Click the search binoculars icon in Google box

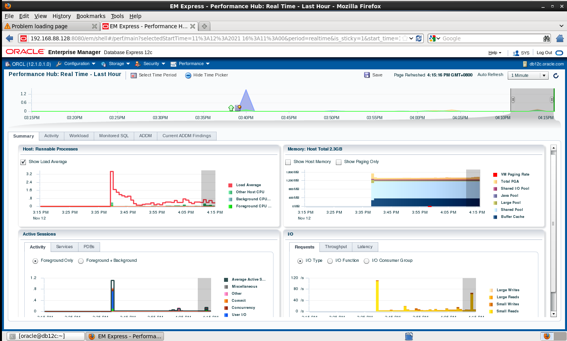(x=547, y=38)
